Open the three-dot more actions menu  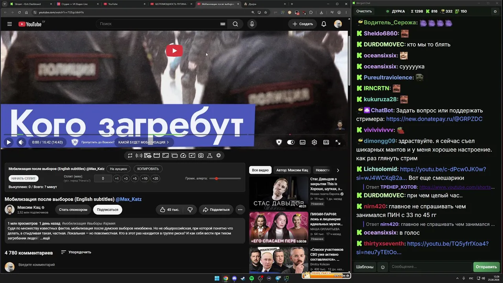pyautogui.click(x=240, y=210)
